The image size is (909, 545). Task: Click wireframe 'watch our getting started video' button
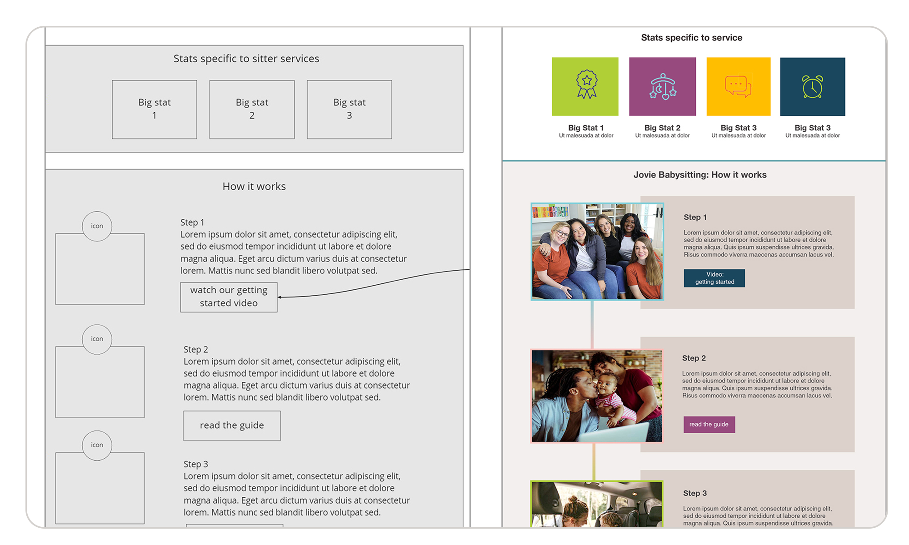coord(229,297)
